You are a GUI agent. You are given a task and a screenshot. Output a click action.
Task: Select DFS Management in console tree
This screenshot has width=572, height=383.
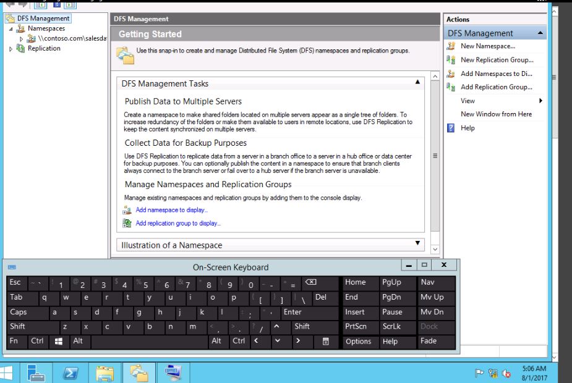(x=43, y=18)
